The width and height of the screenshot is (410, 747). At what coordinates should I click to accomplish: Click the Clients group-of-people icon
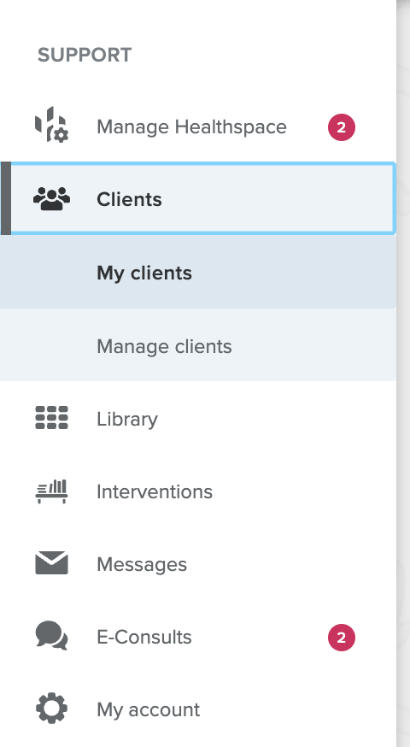(51, 198)
